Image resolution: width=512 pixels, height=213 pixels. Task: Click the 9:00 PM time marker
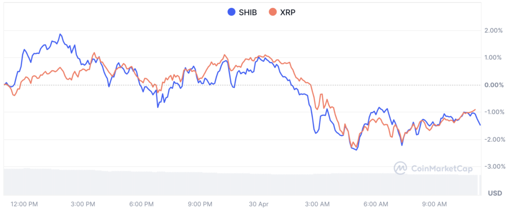200,204
